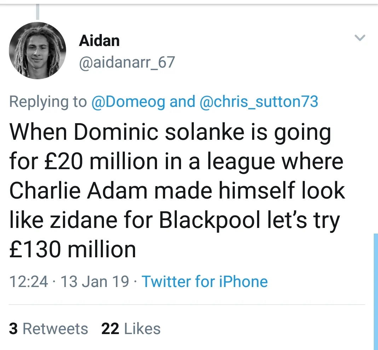This screenshot has width=378, height=350.
Task: Click '£130 million' in the tweet
Action: (x=72, y=249)
